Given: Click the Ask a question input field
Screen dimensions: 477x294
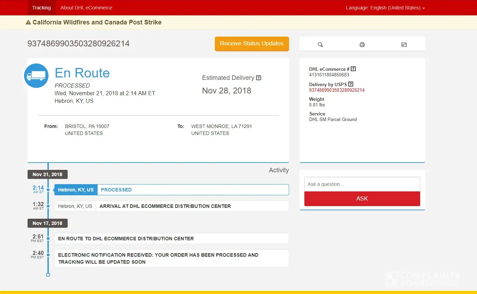Looking at the screenshot, I should [x=362, y=184].
